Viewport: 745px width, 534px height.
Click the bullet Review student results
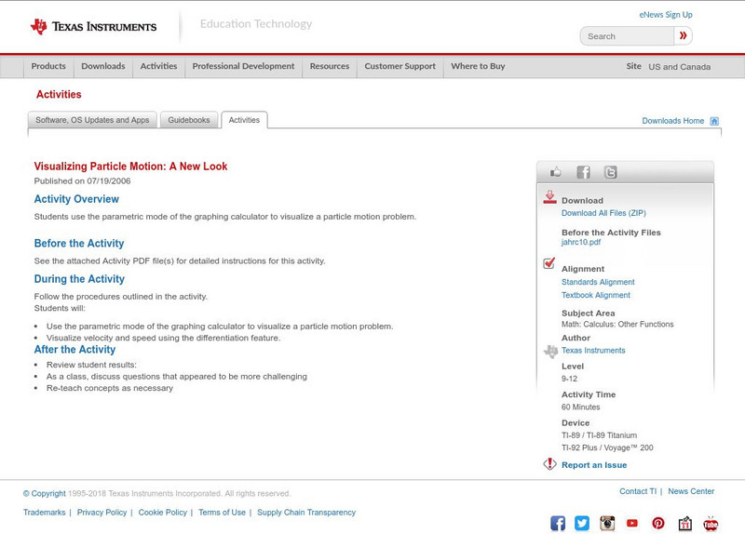click(x=91, y=365)
